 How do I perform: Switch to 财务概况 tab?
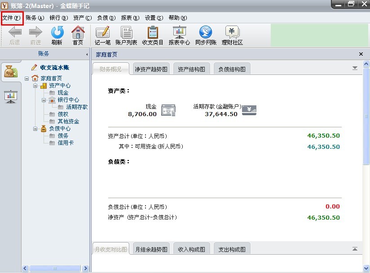(110, 69)
